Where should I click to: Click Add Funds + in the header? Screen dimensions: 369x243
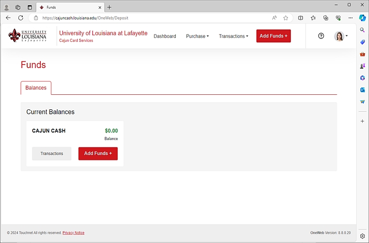pos(273,36)
